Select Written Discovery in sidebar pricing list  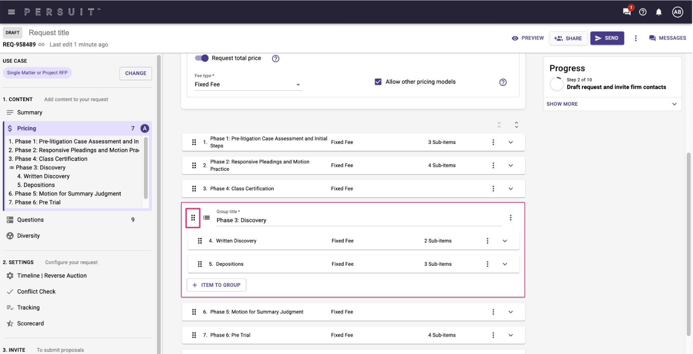(x=43, y=176)
